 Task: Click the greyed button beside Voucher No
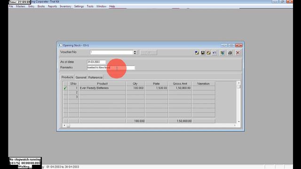(x=149, y=53)
